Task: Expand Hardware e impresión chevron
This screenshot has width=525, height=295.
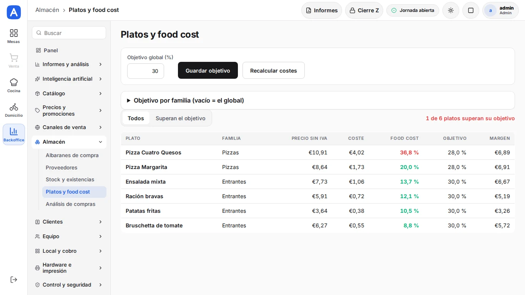Action: coord(100,268)
